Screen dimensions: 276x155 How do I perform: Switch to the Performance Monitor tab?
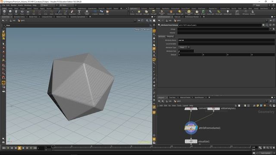[x=191, y=17]
